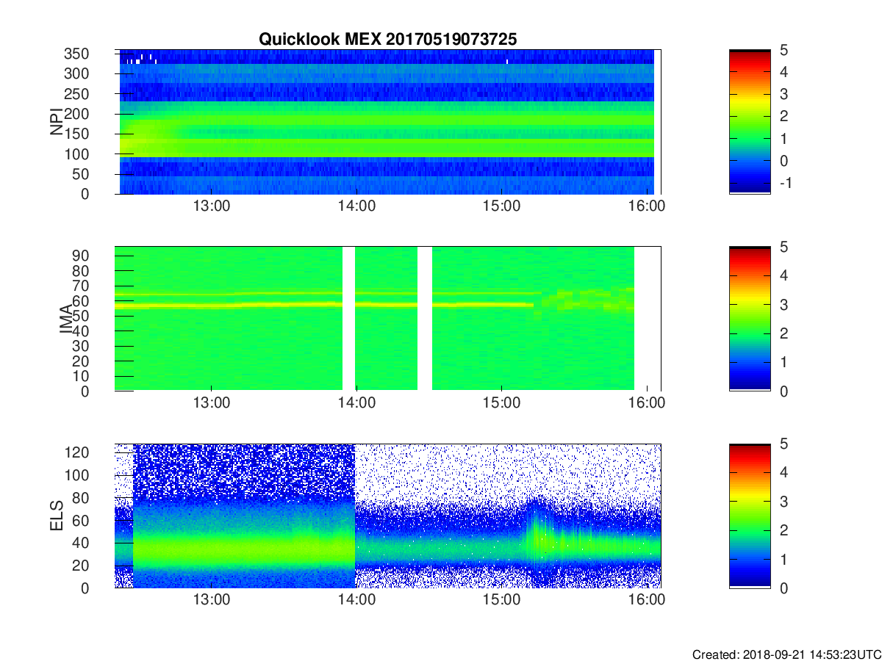The height and width of the screenshot is (661, 882).
Task: Click 14:00 tick label under IMA panel
Action: pyautogui.click(x=356, y=404)
